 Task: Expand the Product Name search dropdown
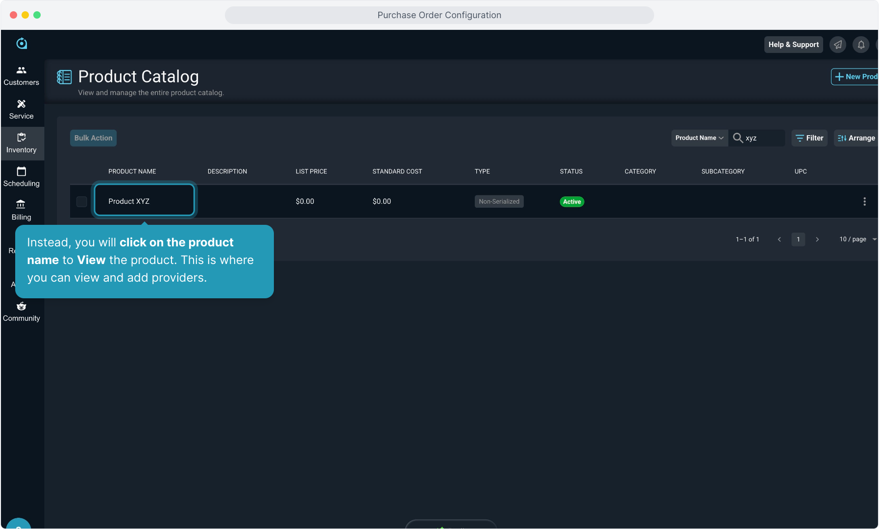(x=699, y=138)
